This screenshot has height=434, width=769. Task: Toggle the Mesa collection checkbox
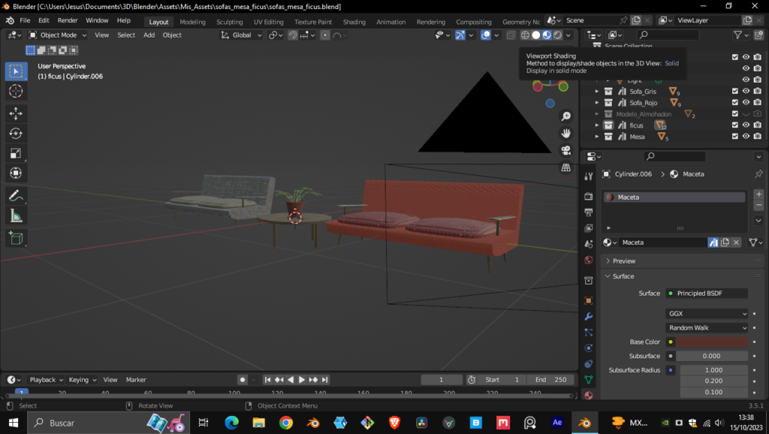[x=734, y=136]
